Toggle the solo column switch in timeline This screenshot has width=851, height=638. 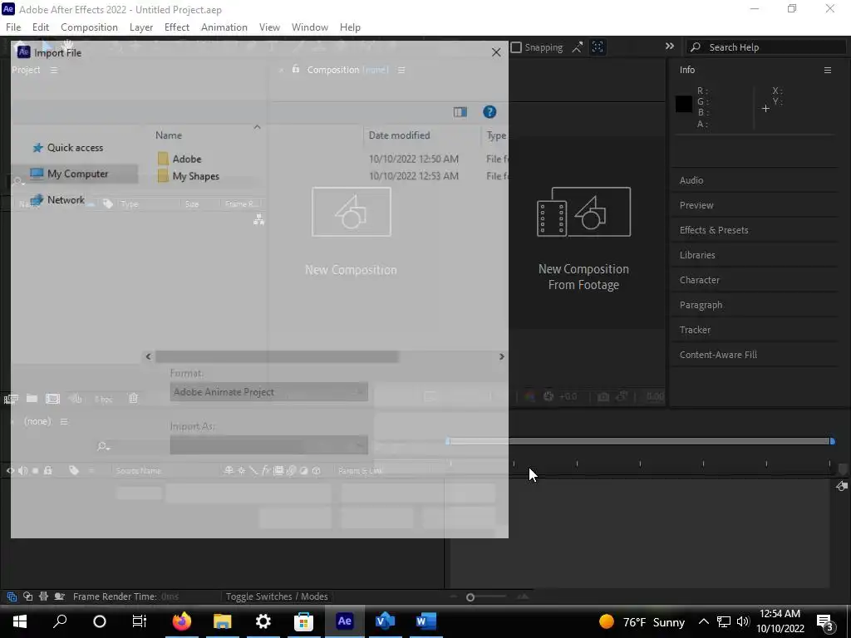pos(35,470)
